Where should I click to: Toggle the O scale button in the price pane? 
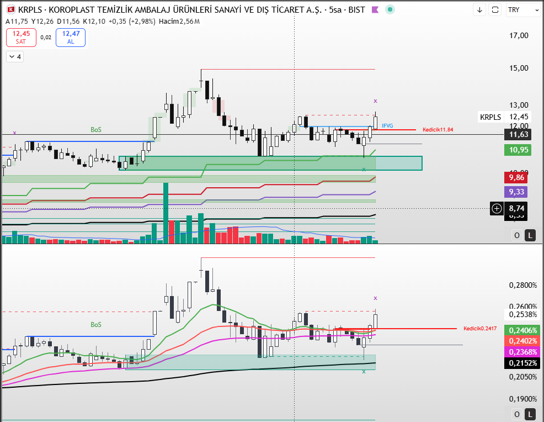click(516, 235)
